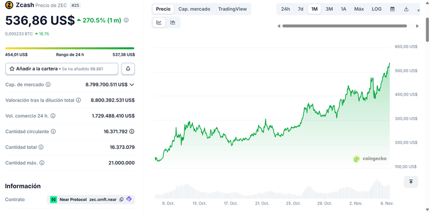Toggle the LOG scale option

pos(377,9)
